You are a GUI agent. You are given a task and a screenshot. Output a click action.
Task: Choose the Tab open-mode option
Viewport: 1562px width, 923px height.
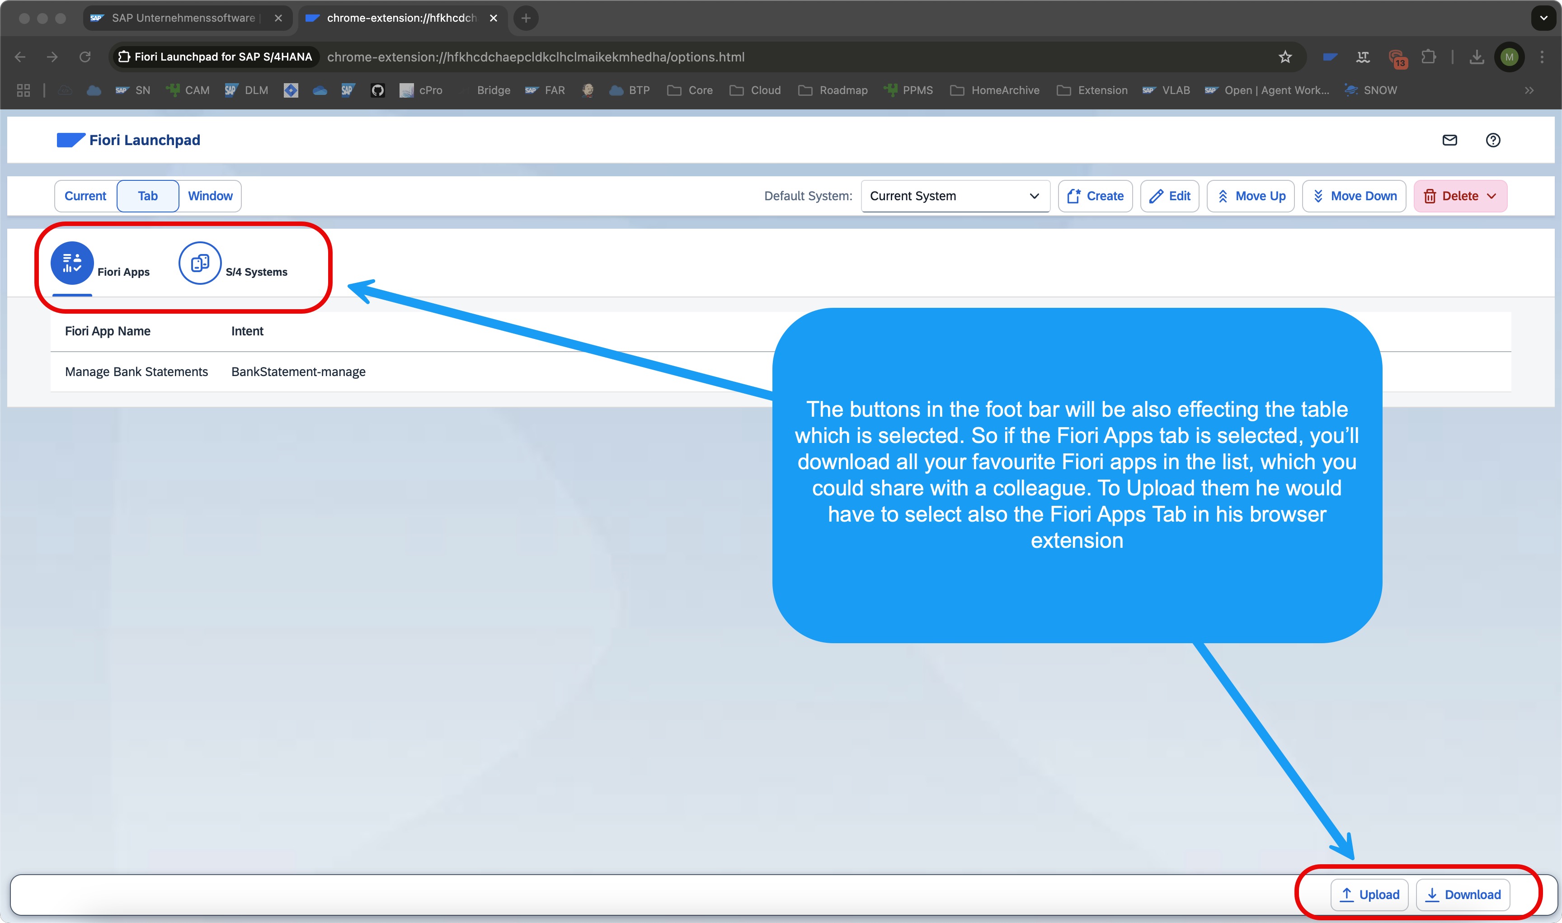pyautogui.click(x=147, y=196)
